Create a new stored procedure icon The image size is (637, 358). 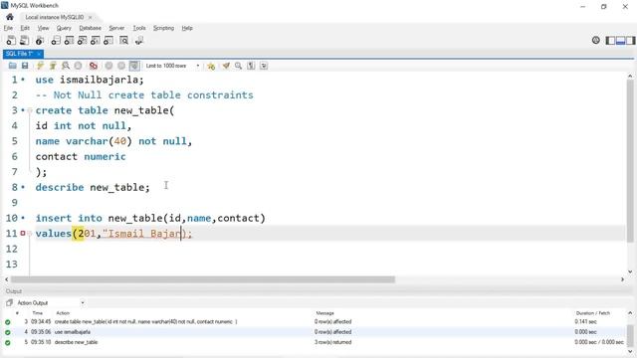pyautogui.click(x=96, y=40)
